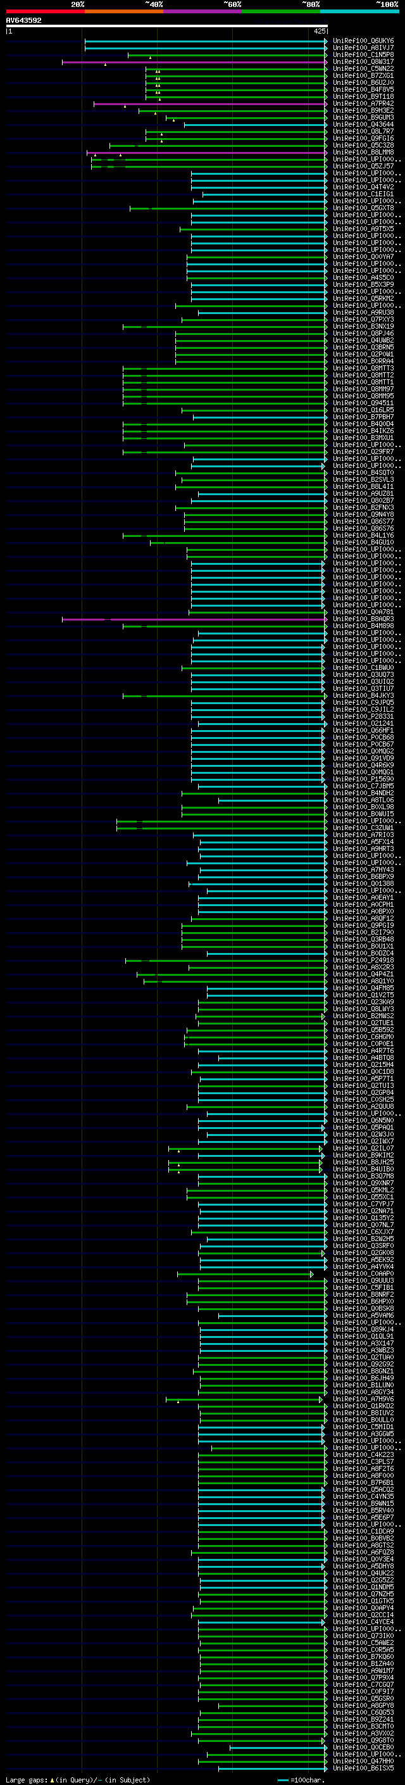Click the cyan ~100% identity legend segment
Image resolution: width=405 pixels, height=1785 pixels.
[x=359, y=11]
